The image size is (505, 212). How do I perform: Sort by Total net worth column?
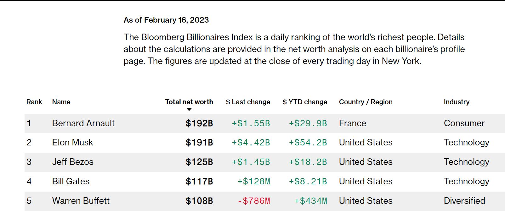pyautogui.click(x=189, y=102)
